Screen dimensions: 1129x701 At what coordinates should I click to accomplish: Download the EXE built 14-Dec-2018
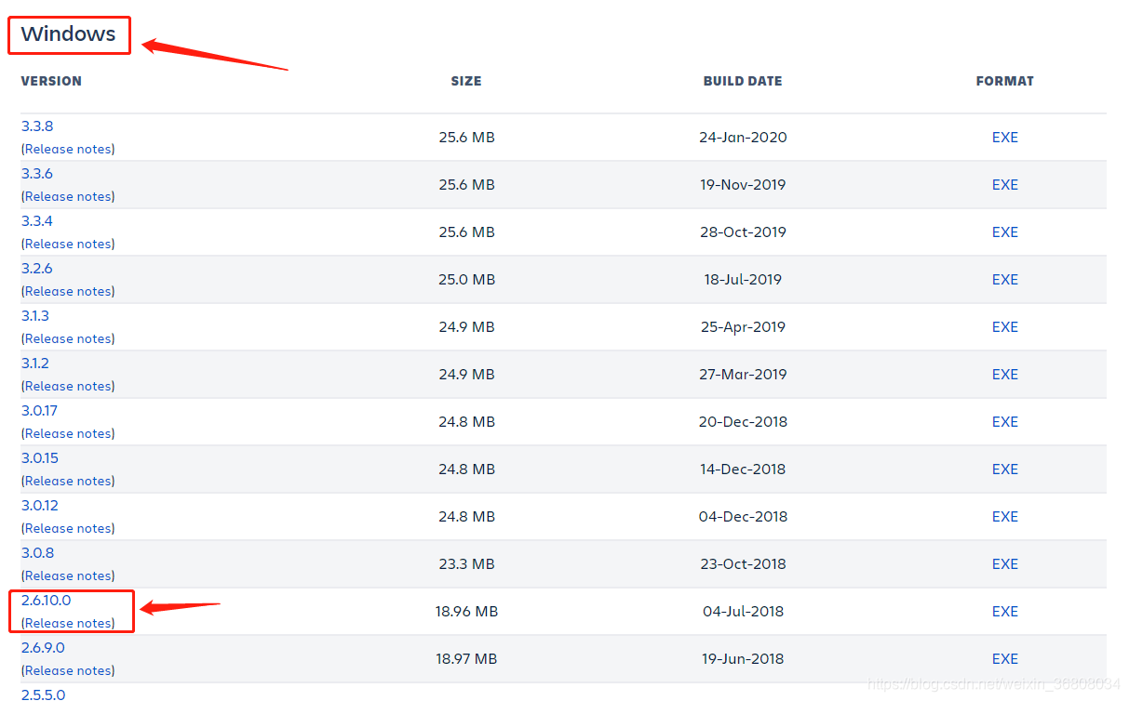click(x=1005, y=469)
